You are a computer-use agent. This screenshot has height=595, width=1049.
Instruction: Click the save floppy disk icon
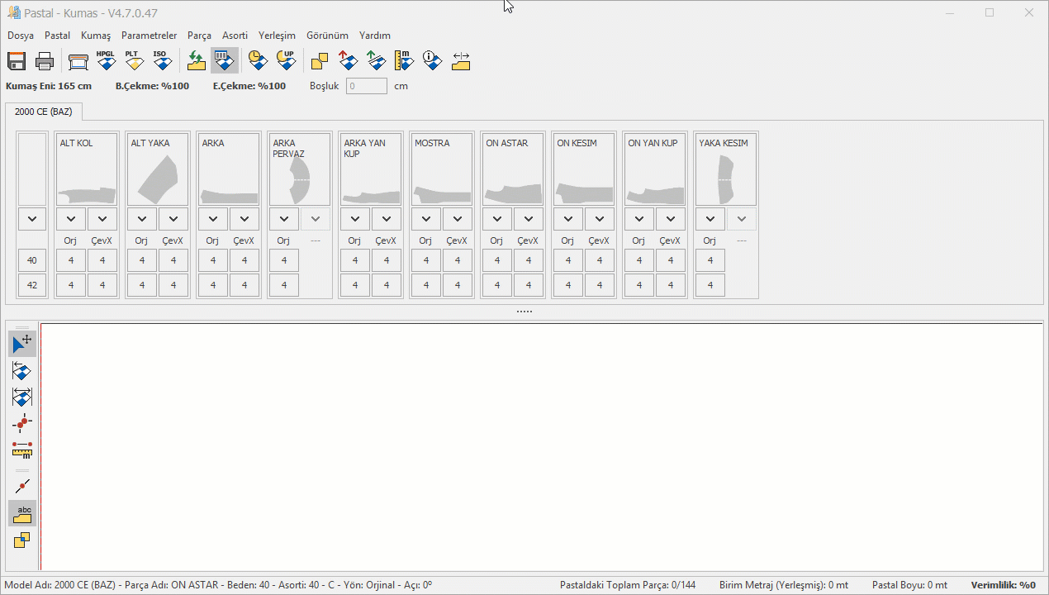[17, 61]
